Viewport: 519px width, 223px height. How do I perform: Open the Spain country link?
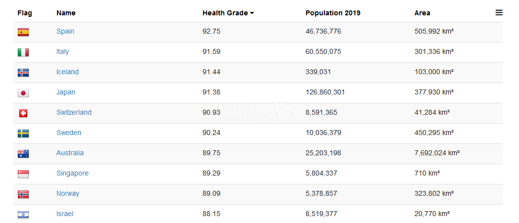pyautogui.click(x=65, y=31)
